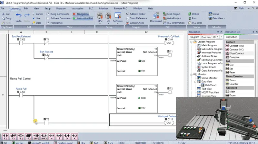Toggle Nicknames checkbox
Screen dimensions: 258x144
[x=48, y=23]
